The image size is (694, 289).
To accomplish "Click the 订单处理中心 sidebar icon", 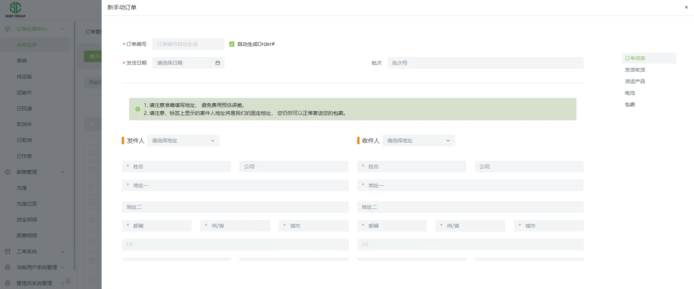I will [8, 29].
